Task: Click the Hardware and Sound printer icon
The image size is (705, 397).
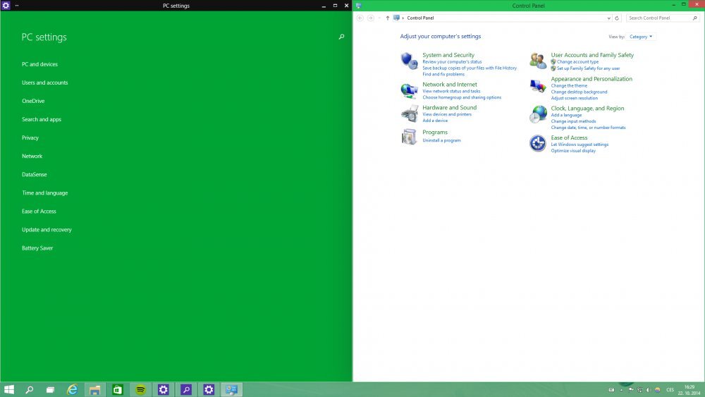Action: [x=409, y=114]
